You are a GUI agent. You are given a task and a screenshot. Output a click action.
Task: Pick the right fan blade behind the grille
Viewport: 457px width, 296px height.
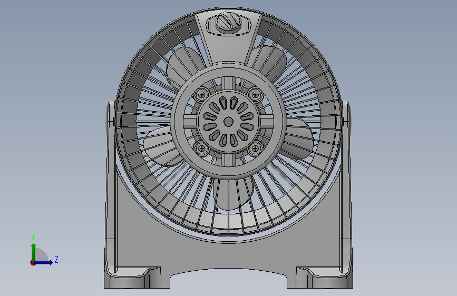click(299, 139)
